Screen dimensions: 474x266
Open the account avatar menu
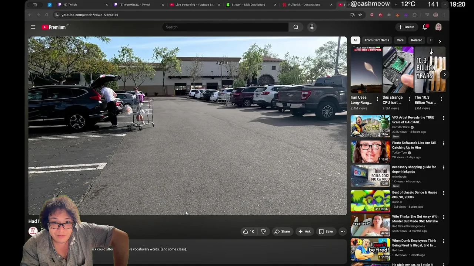[438, 27]
